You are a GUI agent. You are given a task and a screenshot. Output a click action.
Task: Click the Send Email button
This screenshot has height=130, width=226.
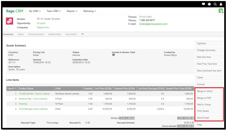[x=209, y=118]
